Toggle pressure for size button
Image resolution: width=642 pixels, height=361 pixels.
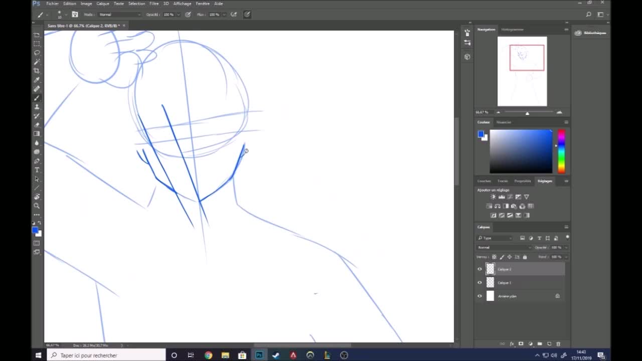coord(247,15)
